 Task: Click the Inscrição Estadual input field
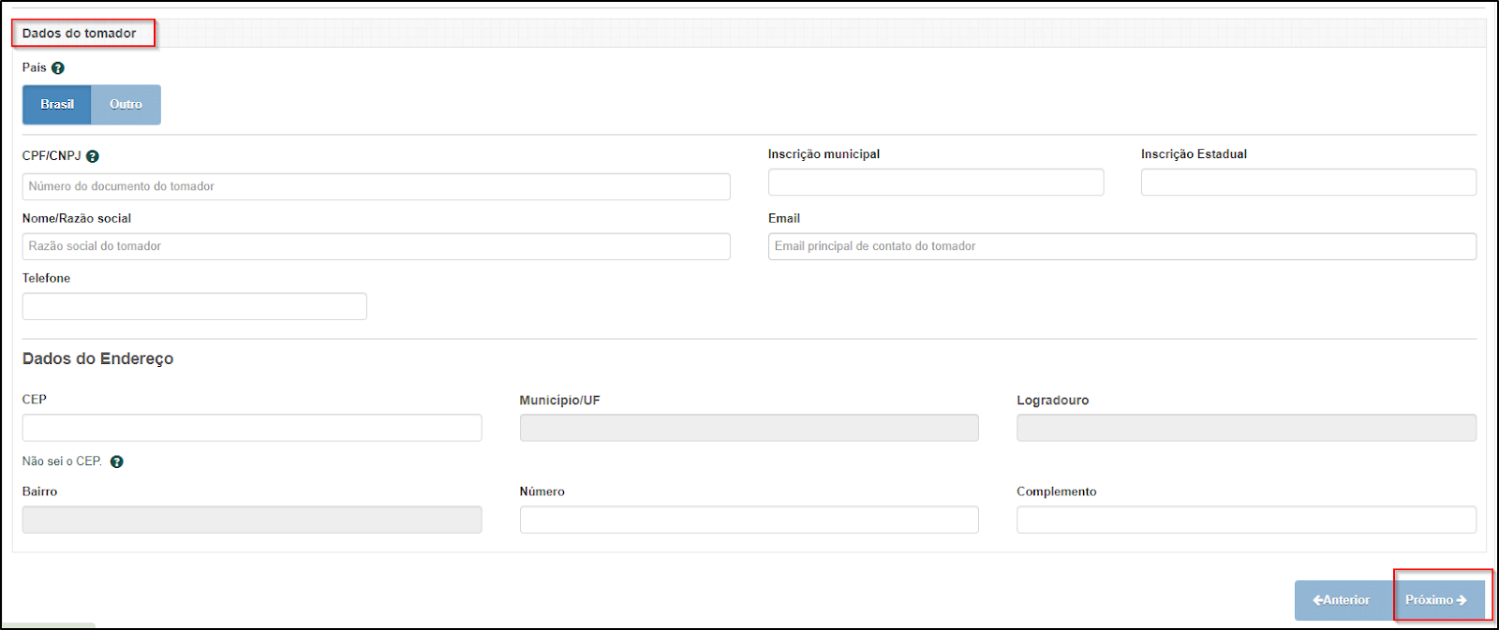[x=1308, y=183]
